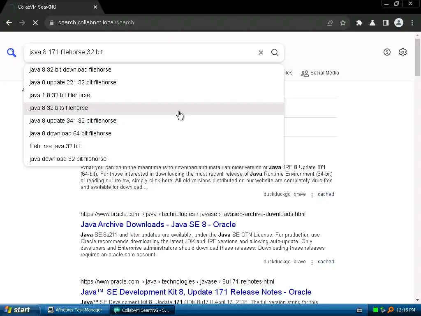Choose suggestion filehorse java 32 bit

154,146
